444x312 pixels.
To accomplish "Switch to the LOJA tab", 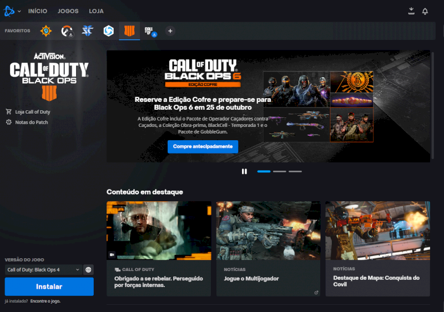I will (96, 11).
